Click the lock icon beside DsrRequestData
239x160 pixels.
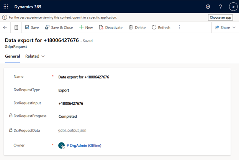click(x=10, y=130)
